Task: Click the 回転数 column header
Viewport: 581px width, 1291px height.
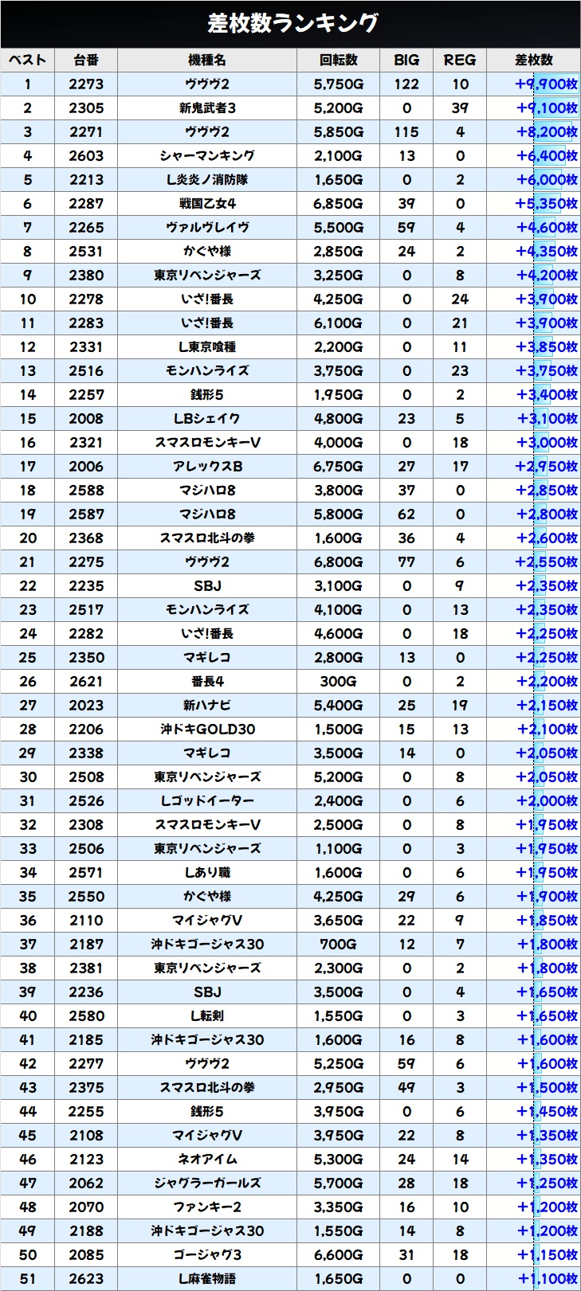Action: click(338, 60)
